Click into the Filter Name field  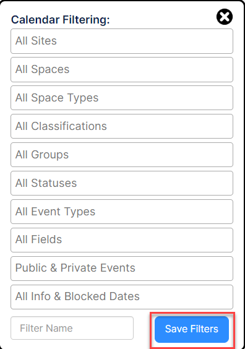72,328
